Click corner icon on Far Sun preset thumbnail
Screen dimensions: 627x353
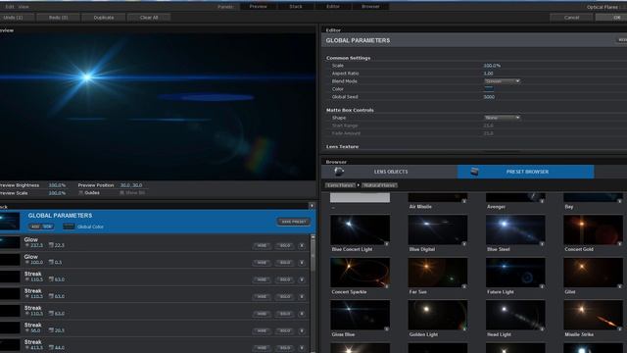click(x=463, y=286)
